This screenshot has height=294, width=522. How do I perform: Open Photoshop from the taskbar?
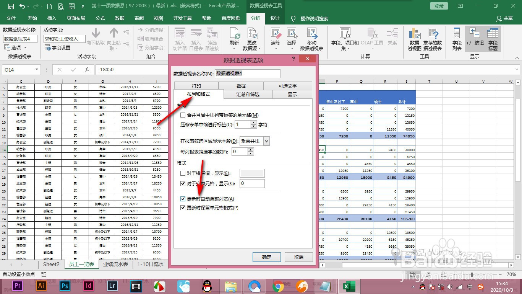click(65, 286)
